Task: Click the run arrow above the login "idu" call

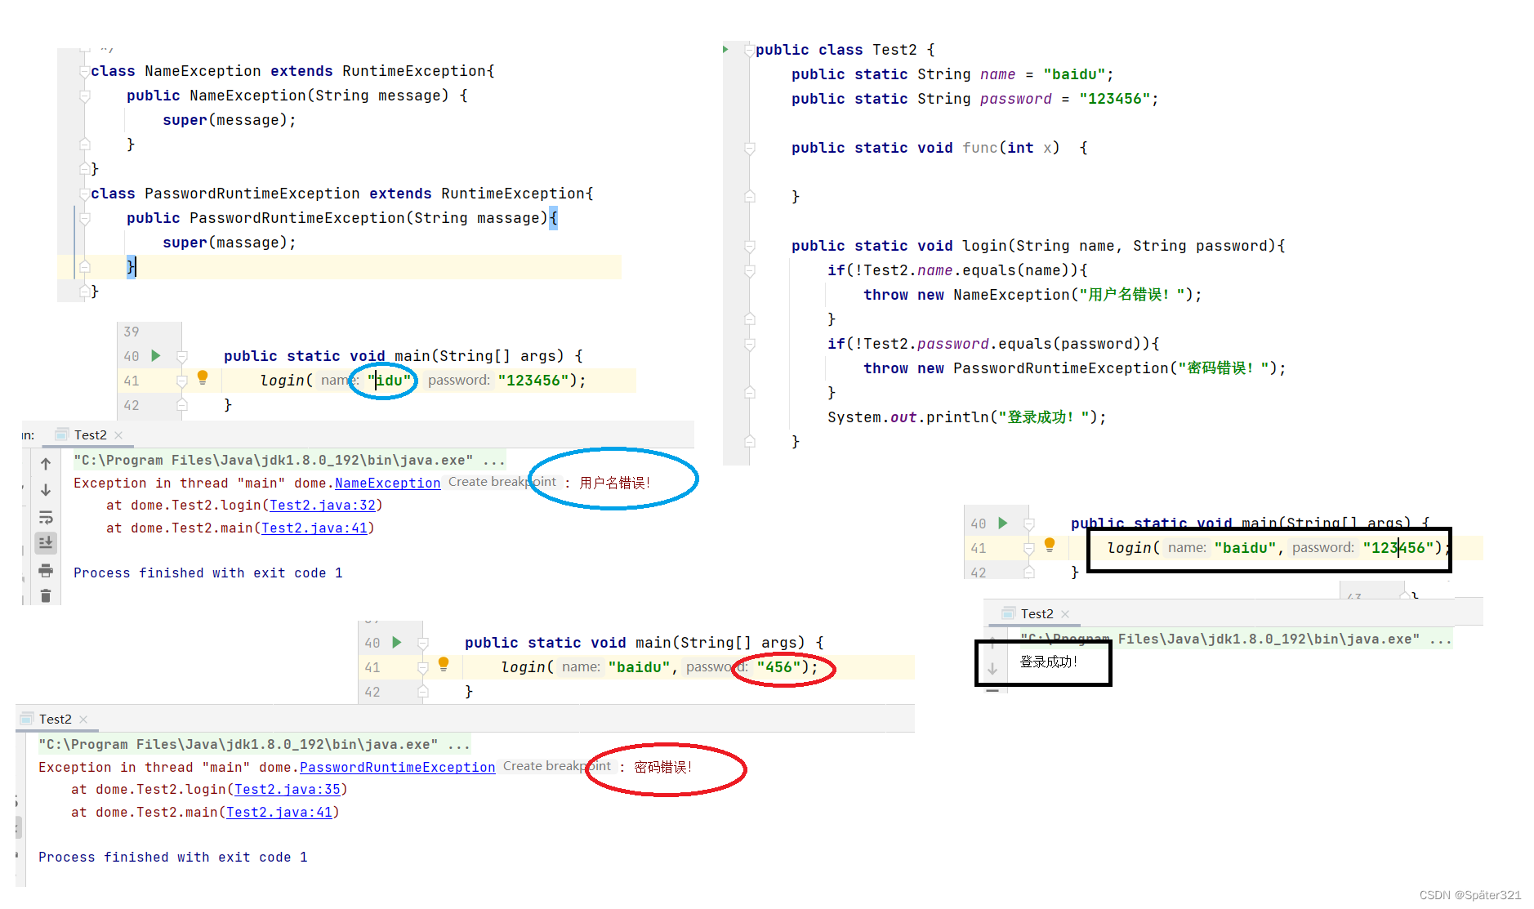Action: click(x=156, y=355)
